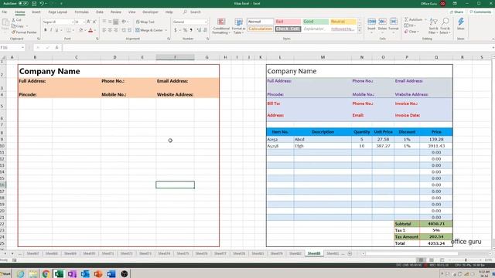The height and width of the screenshot is (278, 495).
Task: Apply the Neutral cell style
Action: point(343,22)
